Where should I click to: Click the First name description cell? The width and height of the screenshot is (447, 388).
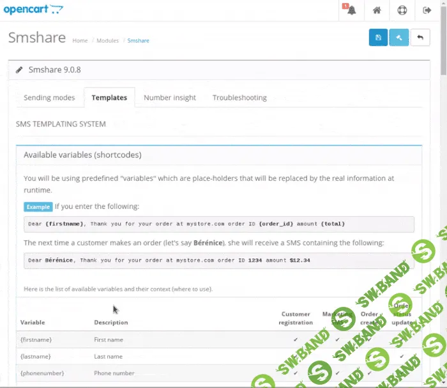[109, 340]
